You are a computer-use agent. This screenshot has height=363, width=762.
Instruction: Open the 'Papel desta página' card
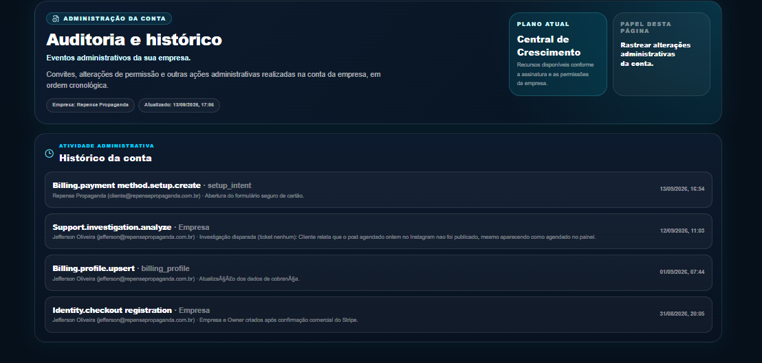pyautogui.click(x=662, y=54)
